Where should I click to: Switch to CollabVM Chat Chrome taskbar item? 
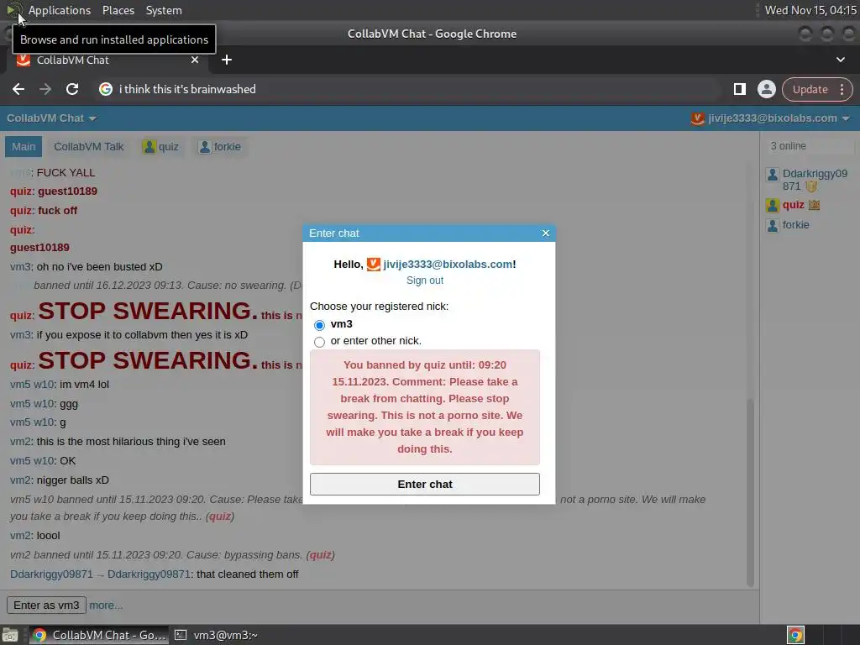click(99, 635)
